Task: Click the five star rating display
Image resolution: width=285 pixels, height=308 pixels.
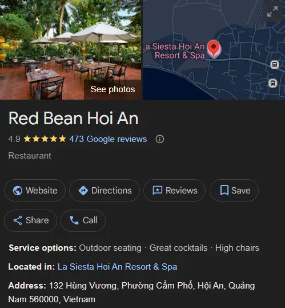Action: coord(45,139)
